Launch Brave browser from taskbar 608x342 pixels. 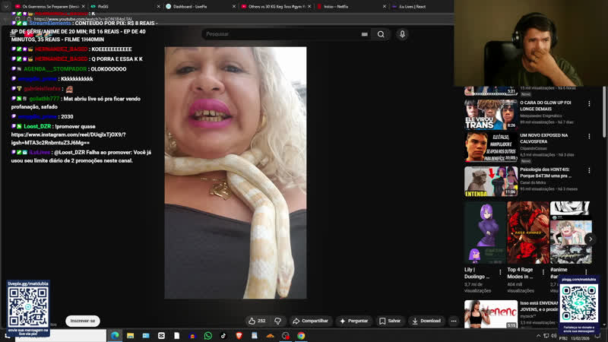pos(239,335)
